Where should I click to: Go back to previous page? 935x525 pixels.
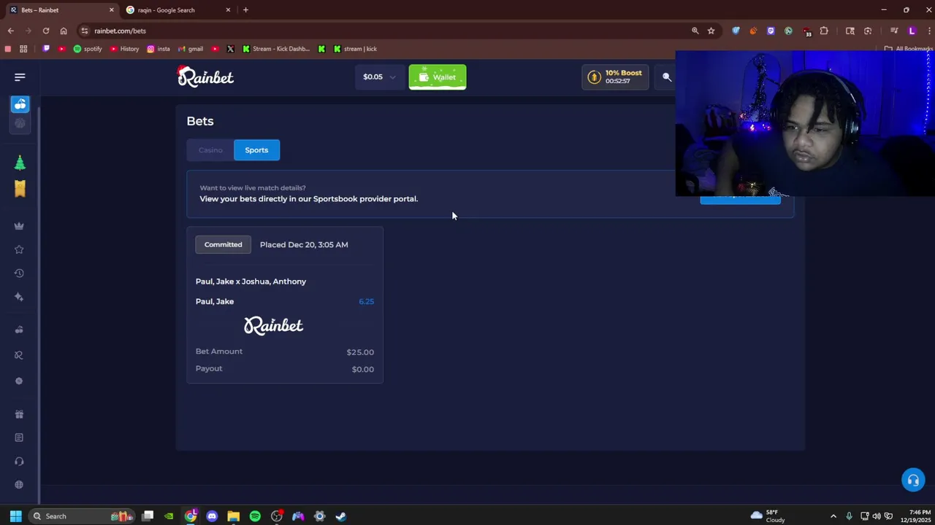[x=10, y=31]
